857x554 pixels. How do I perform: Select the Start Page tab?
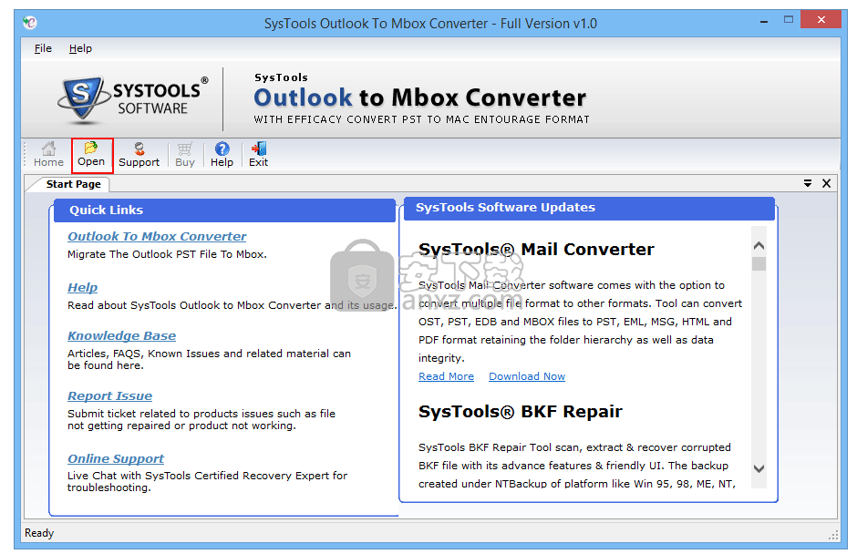[73, 184]
